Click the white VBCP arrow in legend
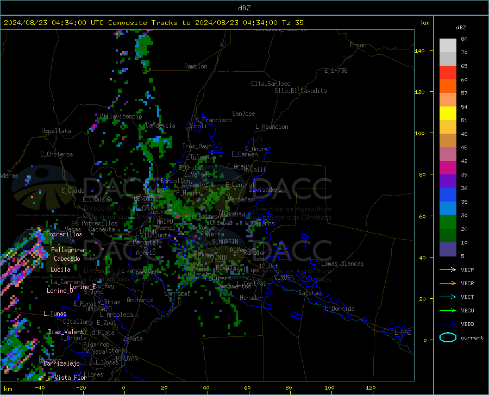The height and width of the screenshot is (395, 489). pyautogui.click(x=448, y=269)
